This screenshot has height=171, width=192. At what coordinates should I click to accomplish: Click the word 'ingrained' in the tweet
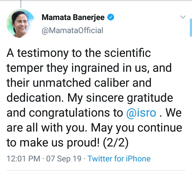(95, 68)
